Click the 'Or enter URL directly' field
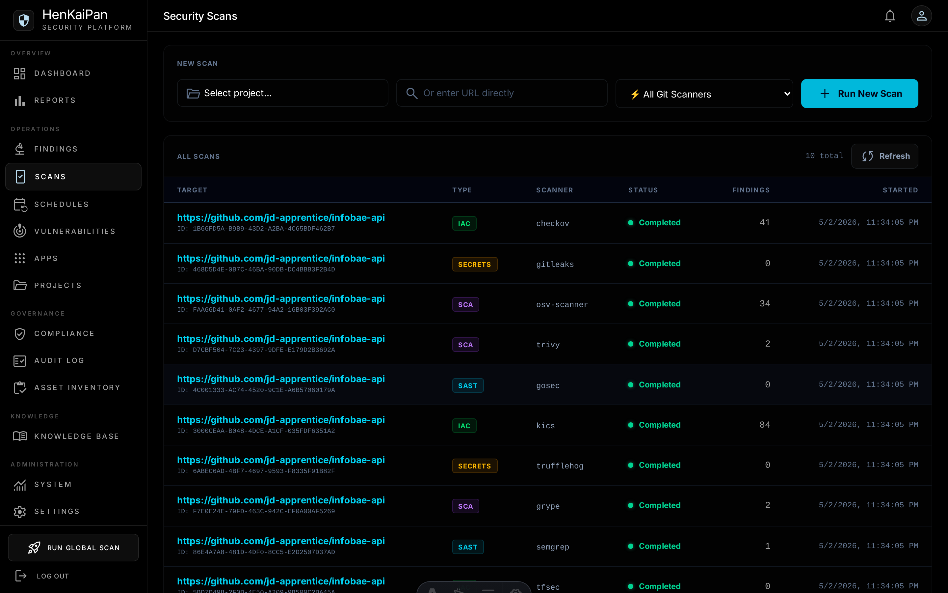The height and width of the screenshot is (593, 948). coord(502,93)
